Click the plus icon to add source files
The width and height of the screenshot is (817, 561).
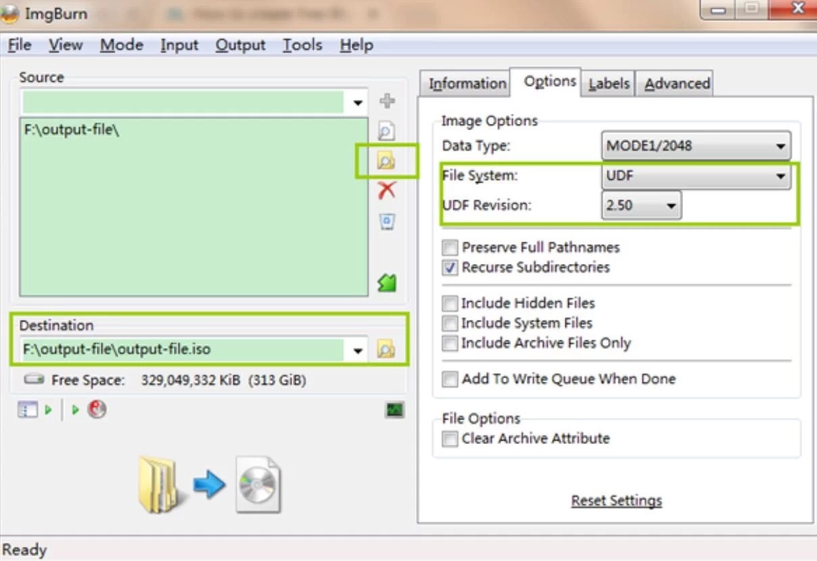(x=387, y=101)
